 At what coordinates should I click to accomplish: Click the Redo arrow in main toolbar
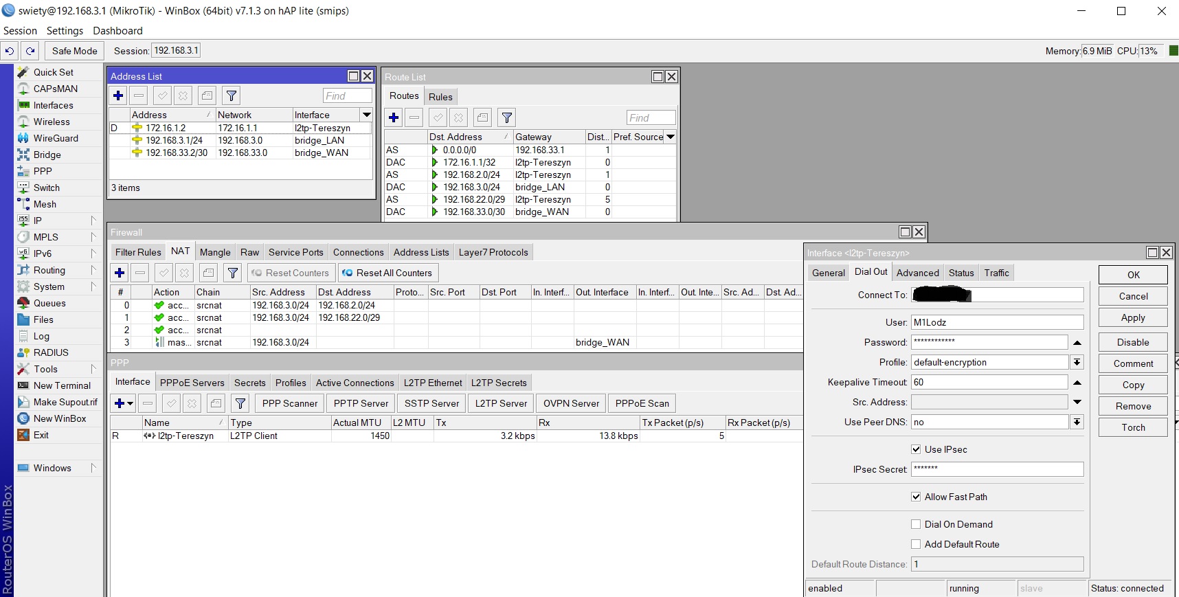tap(30, 51)
